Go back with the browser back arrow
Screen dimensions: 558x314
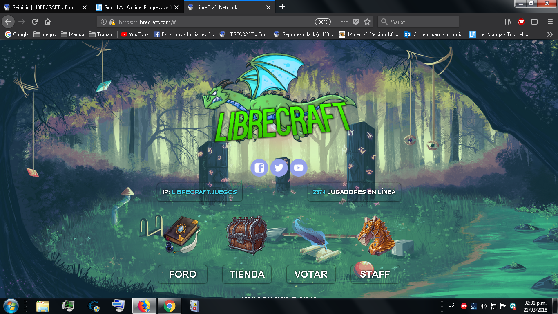point(9,22)
